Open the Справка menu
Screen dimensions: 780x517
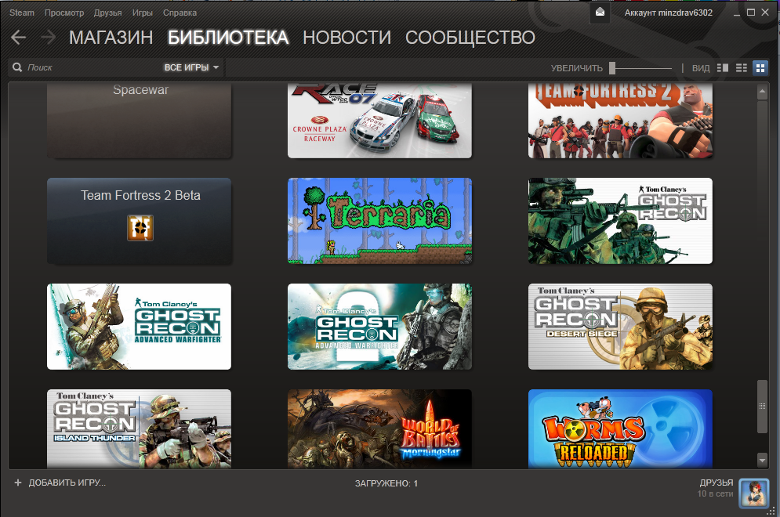(x=180, y=13)
